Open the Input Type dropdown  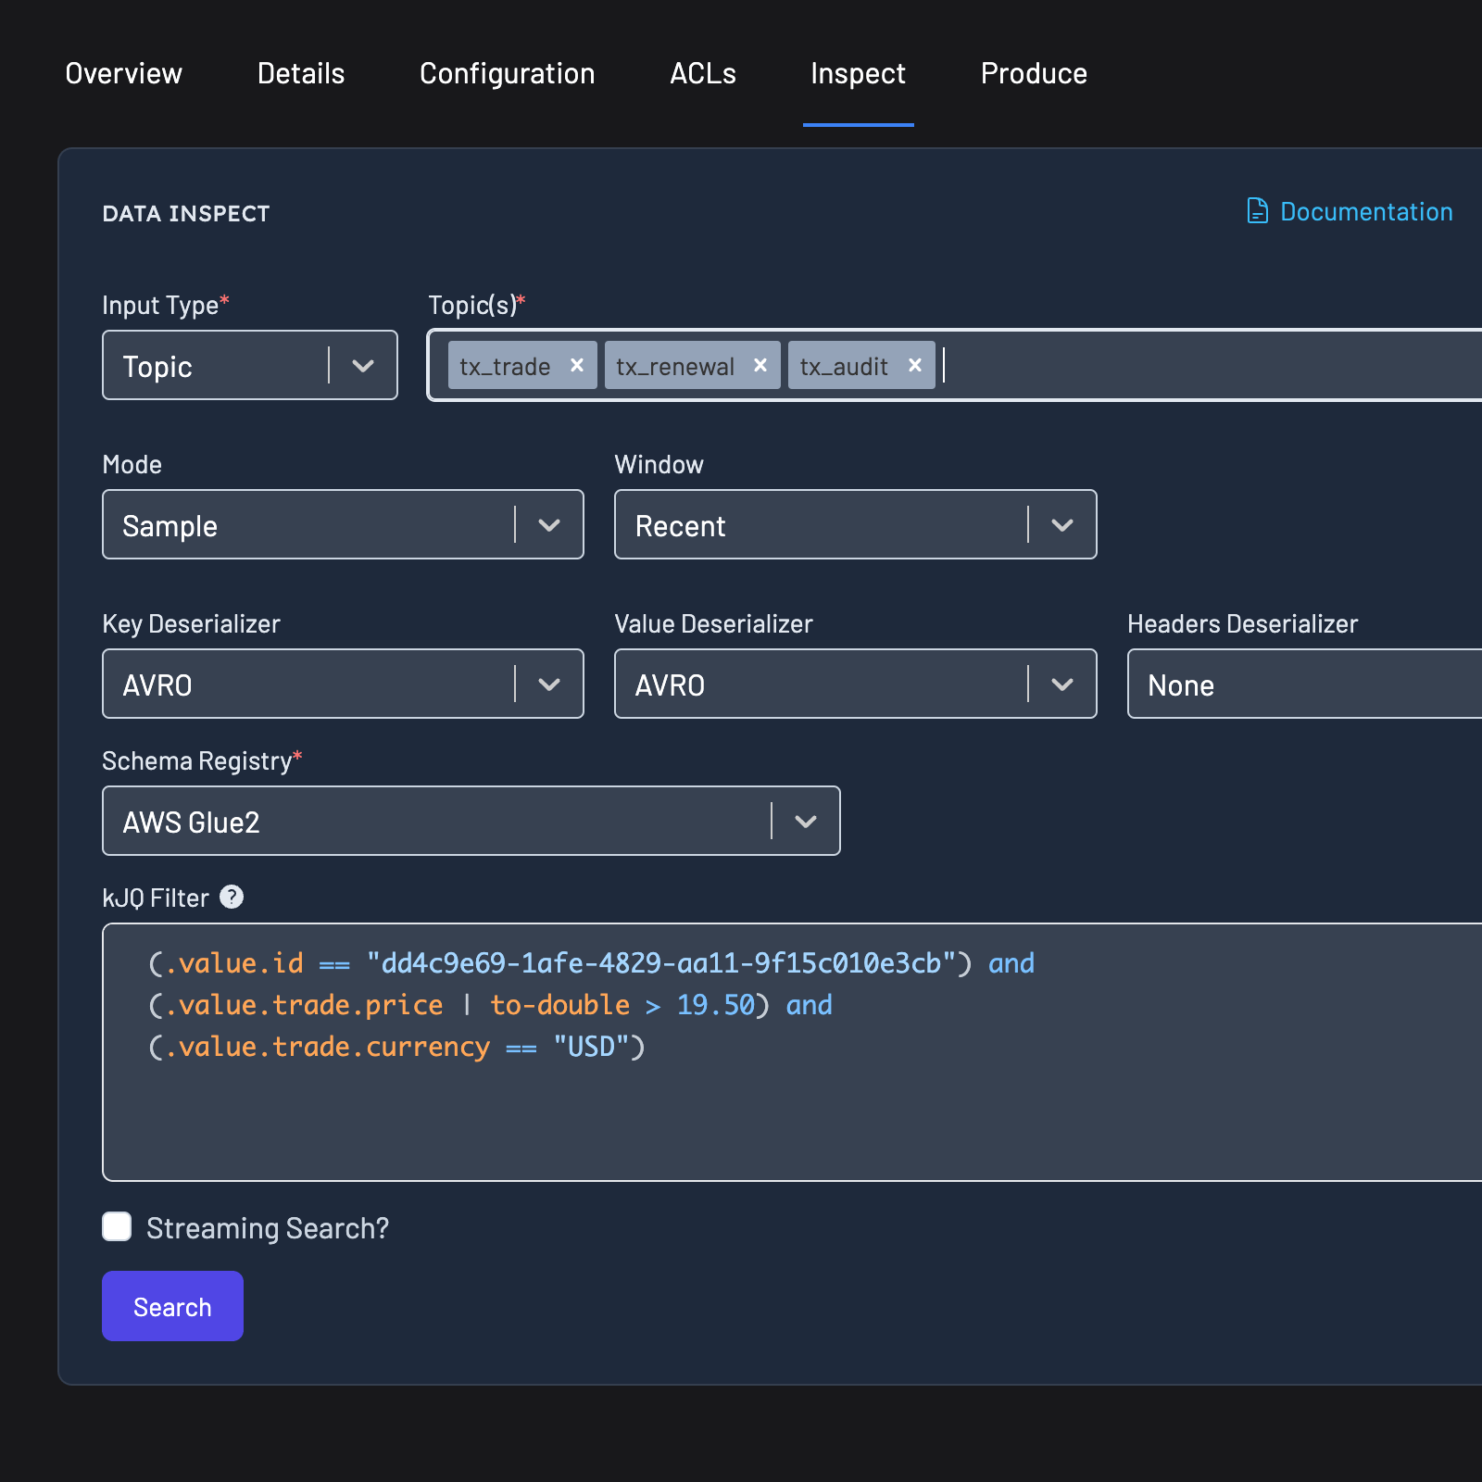[364, 365]
